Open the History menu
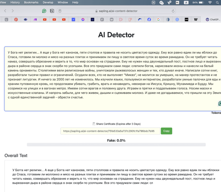The image size is (221, 192). coord(15,2)
